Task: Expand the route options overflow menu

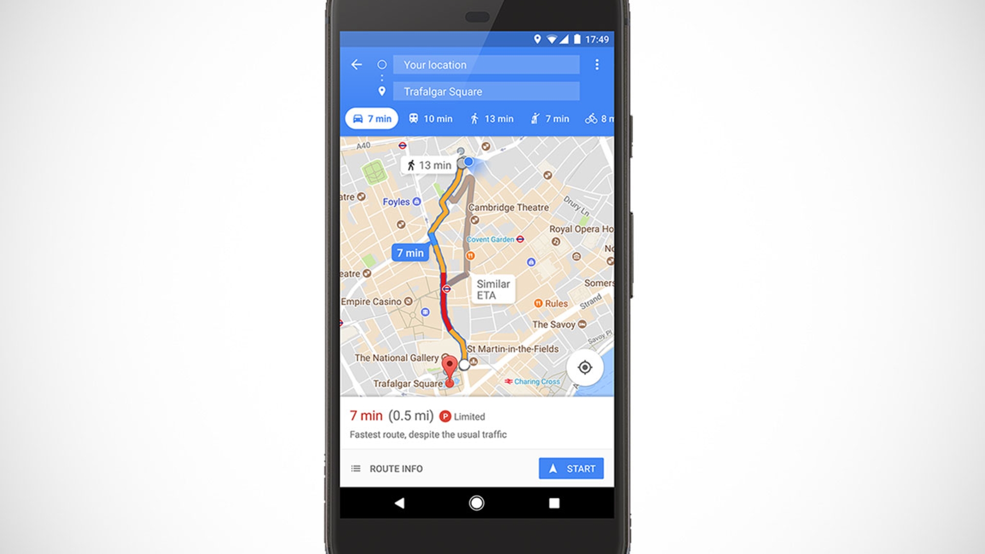Action: coord(596,65)
